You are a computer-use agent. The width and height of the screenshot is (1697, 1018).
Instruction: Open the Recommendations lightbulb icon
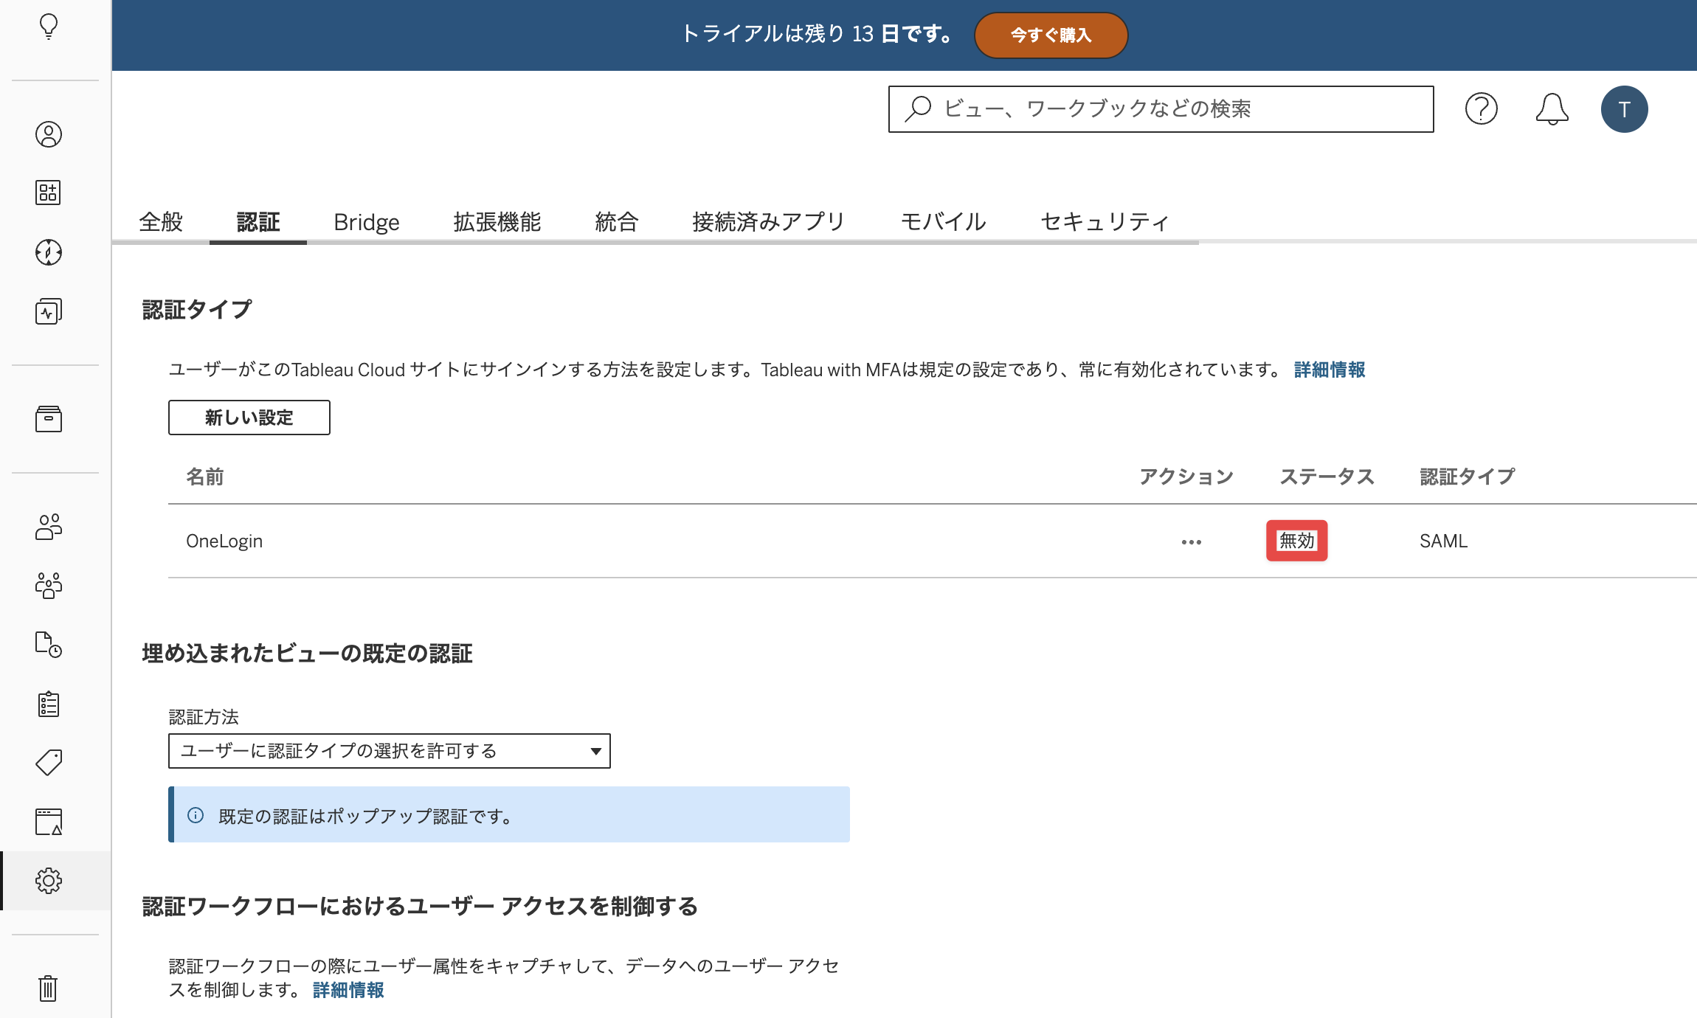(x=49, y=27)
